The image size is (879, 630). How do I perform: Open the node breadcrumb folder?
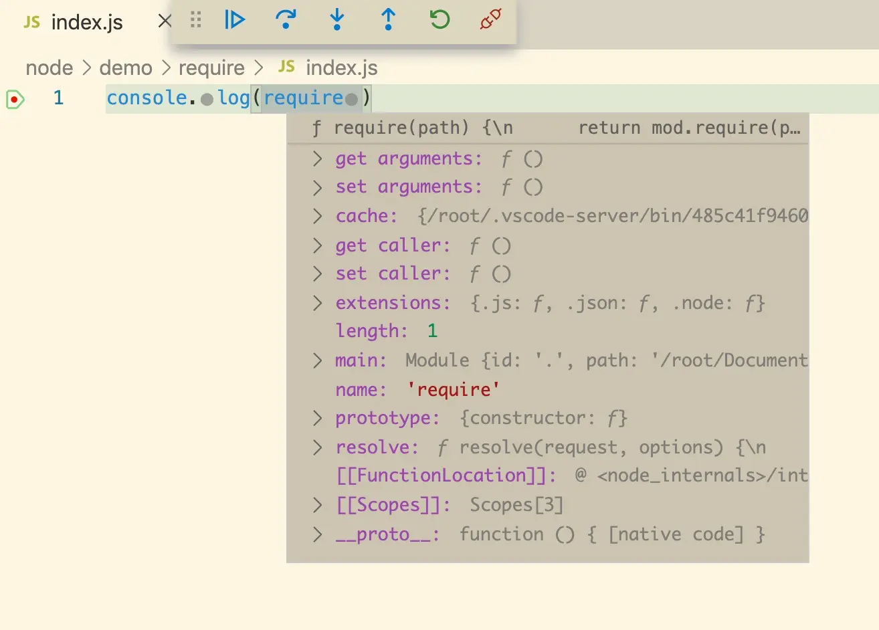tap(49, 68)
